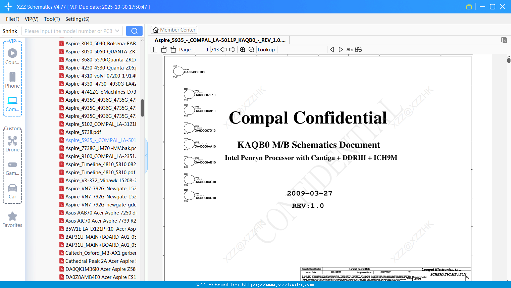Go to the next page arrow
The width and height of the screenshot is (511, 288).
click(232, 49)
